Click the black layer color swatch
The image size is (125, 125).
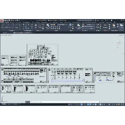point(56,25)
